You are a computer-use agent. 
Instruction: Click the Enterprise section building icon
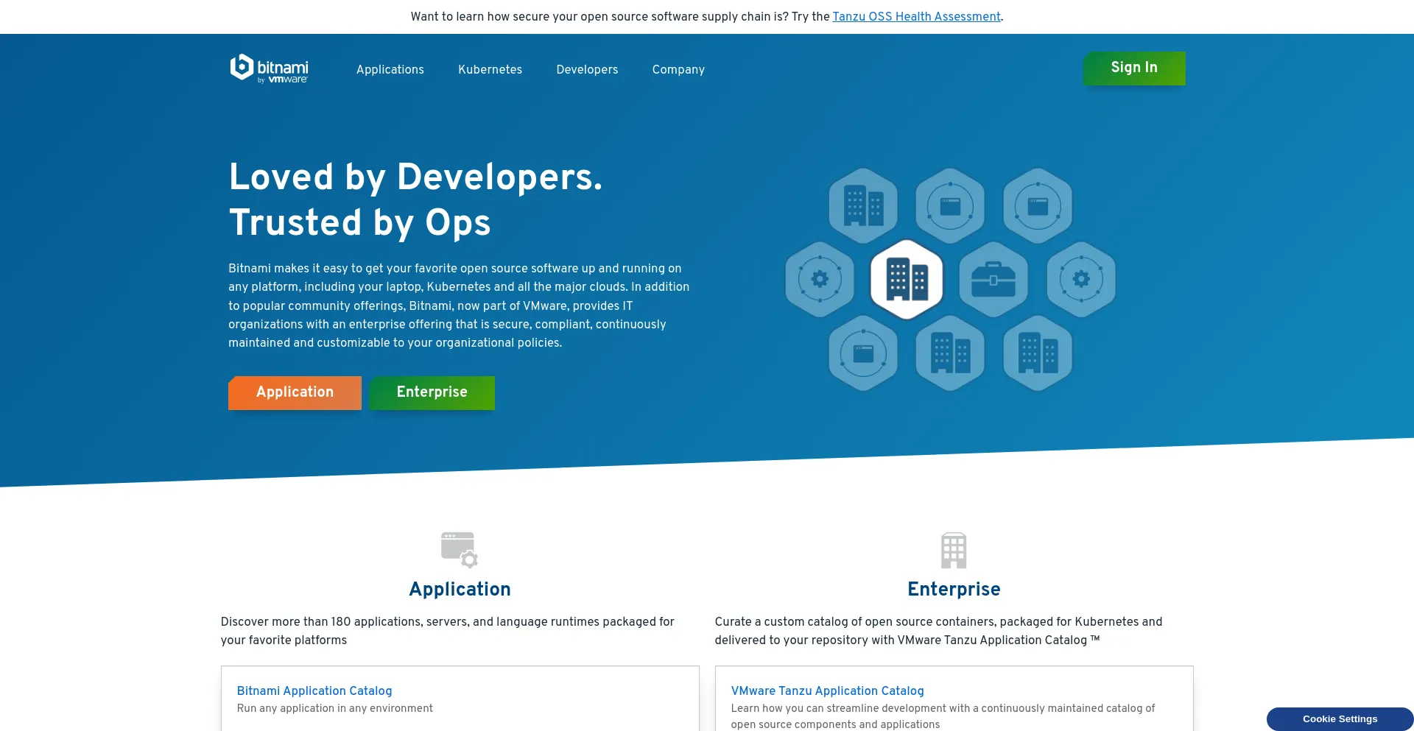[x=954, y=550]
